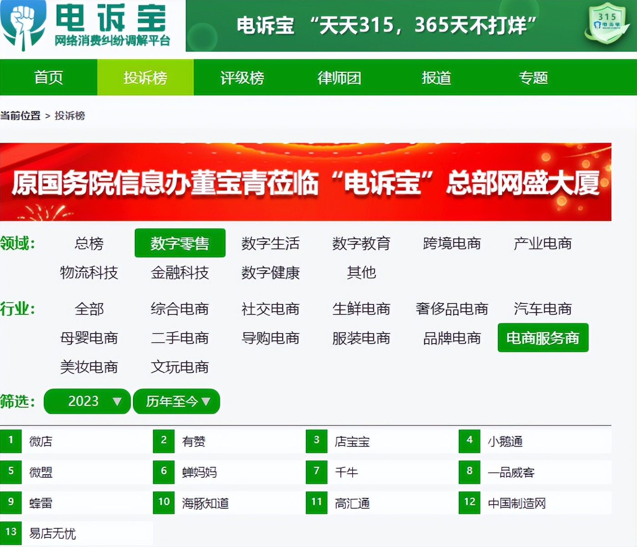Filter by 奢侈品电商 industry
The height and width of the screenshot is (547, 637).
[452, 309]
